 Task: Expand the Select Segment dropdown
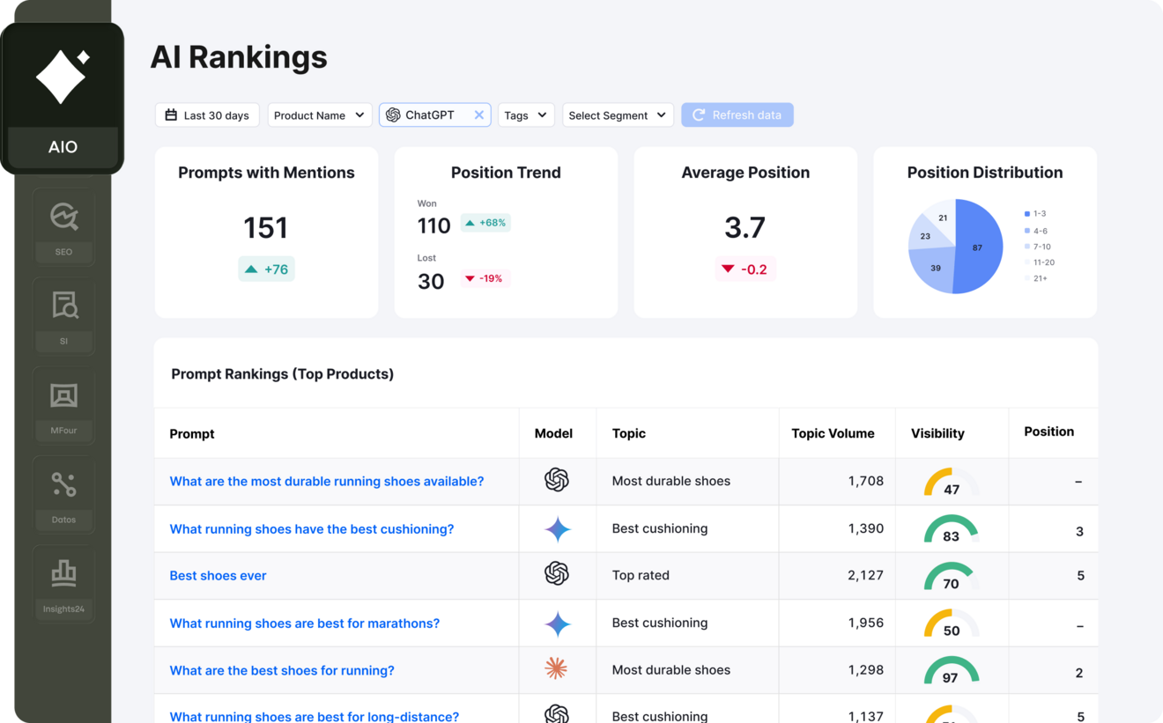coord(618,115)
